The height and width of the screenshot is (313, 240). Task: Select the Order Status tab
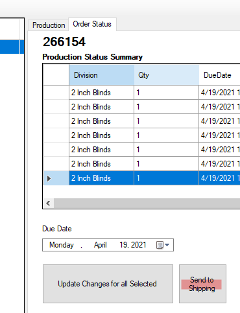[92, 24]
